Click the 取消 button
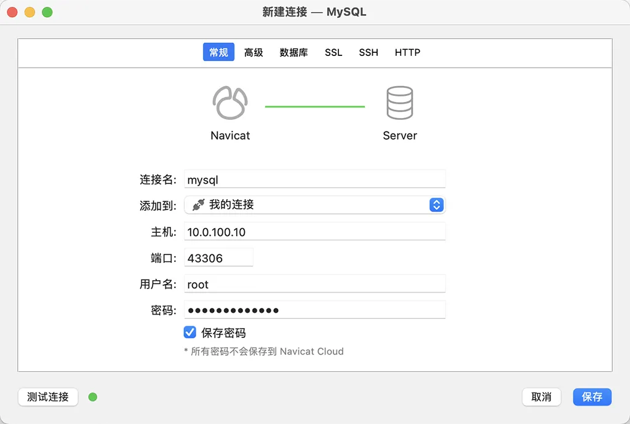The image size is (630, 424). coord(541,397)
